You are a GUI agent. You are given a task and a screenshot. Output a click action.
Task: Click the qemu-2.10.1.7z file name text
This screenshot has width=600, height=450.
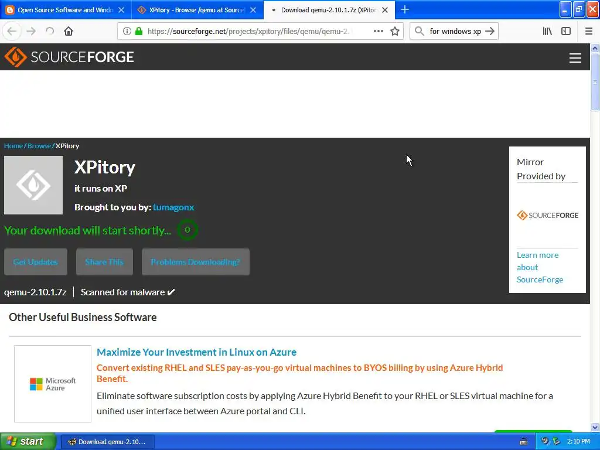pos(35,292)
